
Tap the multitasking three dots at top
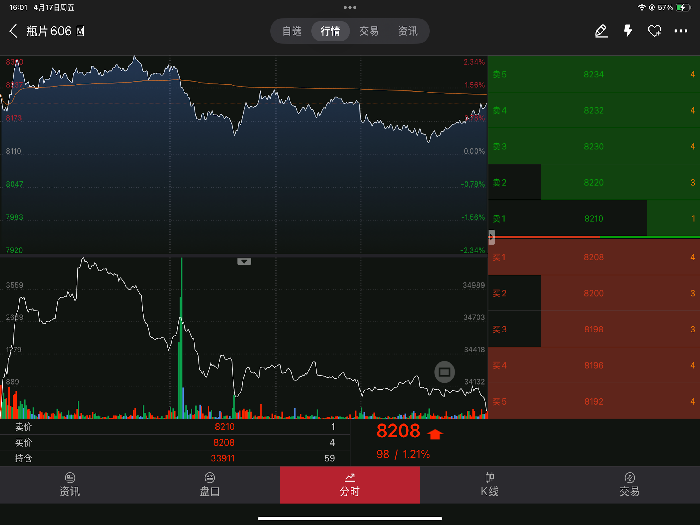pyautogui.click(x=350, y=7)
